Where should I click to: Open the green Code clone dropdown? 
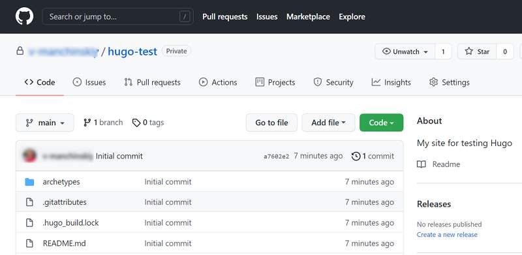[x=382, y=123]
